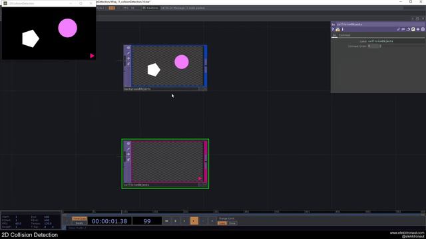Open operator help question mark icon

point(333,29)
